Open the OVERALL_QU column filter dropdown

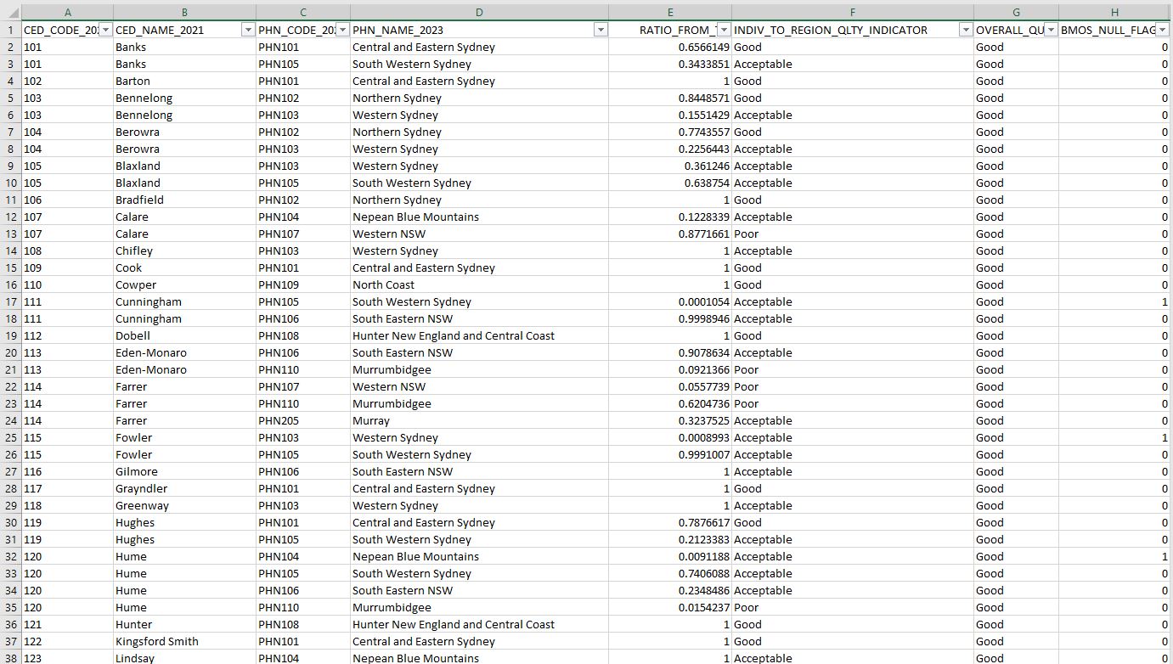click(1051, 30)
